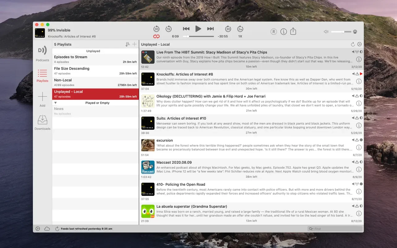Screen dimensions: 397x248
Task: Open the playlist sort order menu
Action: tap(127, 44)
